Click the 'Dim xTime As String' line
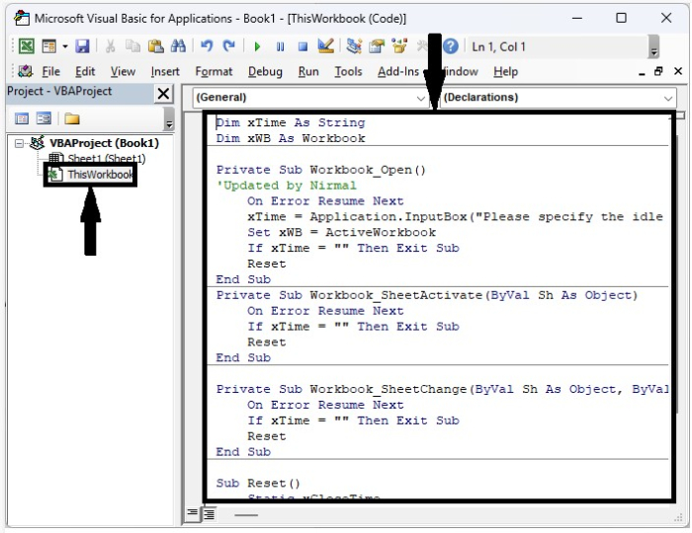Image resolution: width=692 pixels, height=533 pixels. click(291, 123)
